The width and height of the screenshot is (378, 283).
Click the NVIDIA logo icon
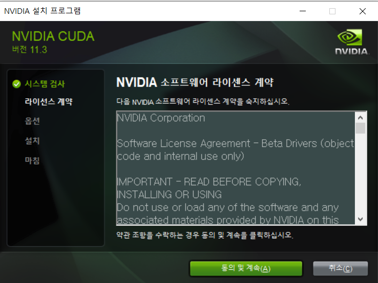click(351, 41)
